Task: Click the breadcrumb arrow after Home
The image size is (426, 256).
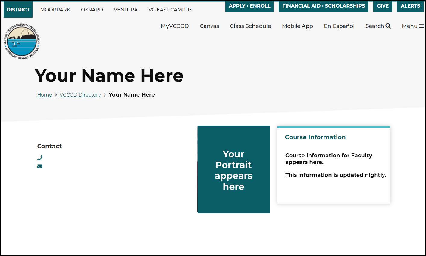Action: pos(56,95)
